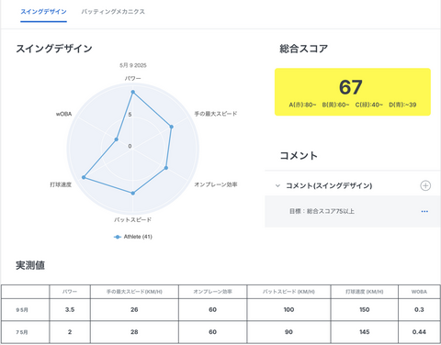The height and width of the screenshot is (345, 441).
Task: Click the 打球速度 data point on radar chart
Action: pos(84,177)
